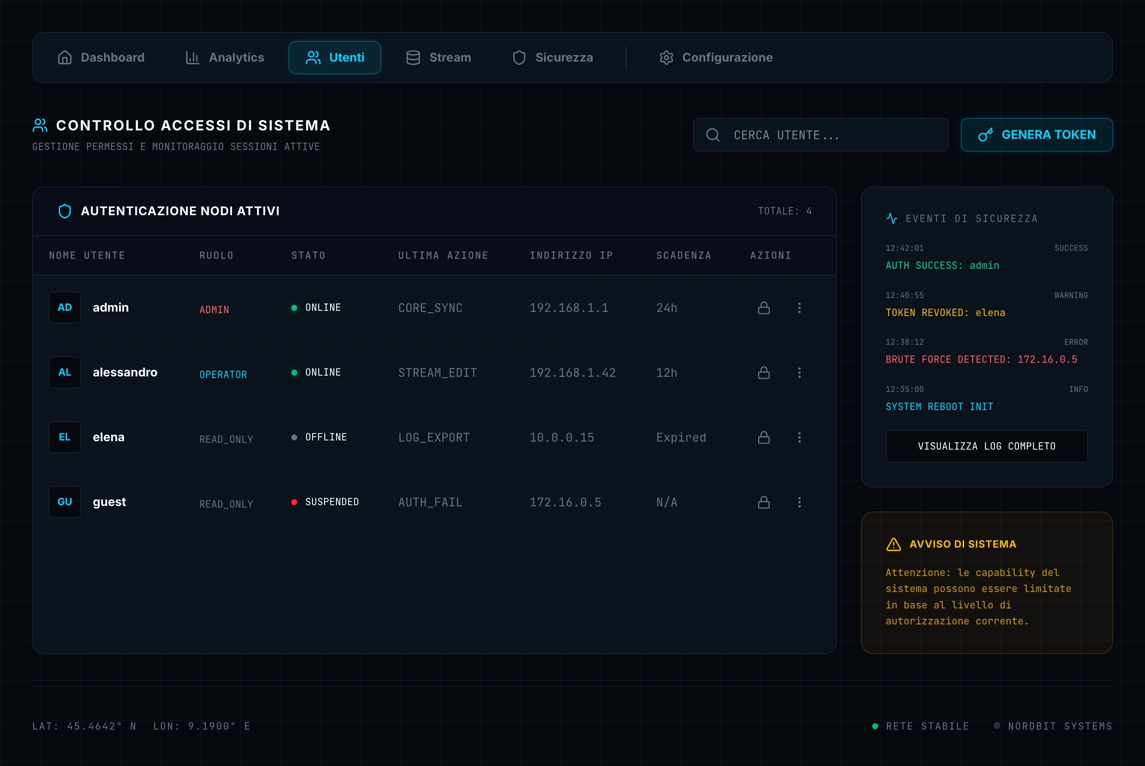Switch to the Dashboard tab
The image size is (1145, 766).
(x=101, y=58)
